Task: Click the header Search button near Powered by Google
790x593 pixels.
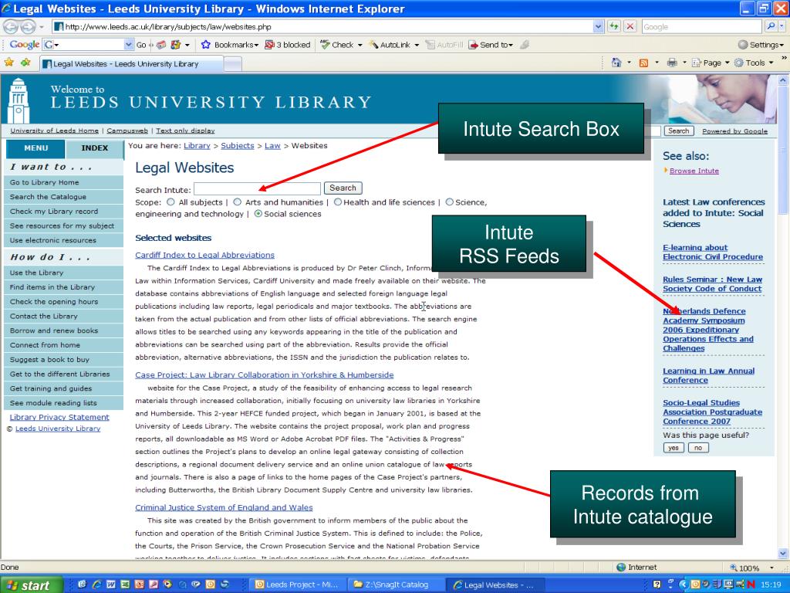Action: 678,131
